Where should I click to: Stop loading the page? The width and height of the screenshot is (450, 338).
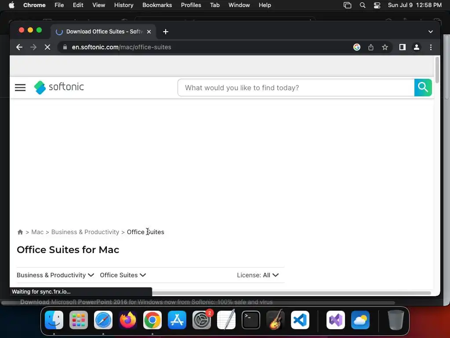click(47, 47)
